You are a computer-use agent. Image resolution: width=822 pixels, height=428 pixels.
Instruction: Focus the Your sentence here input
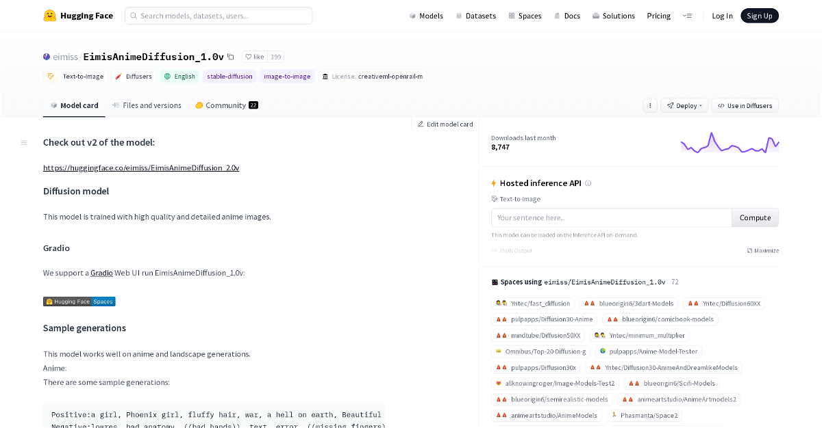pos(612,217)
